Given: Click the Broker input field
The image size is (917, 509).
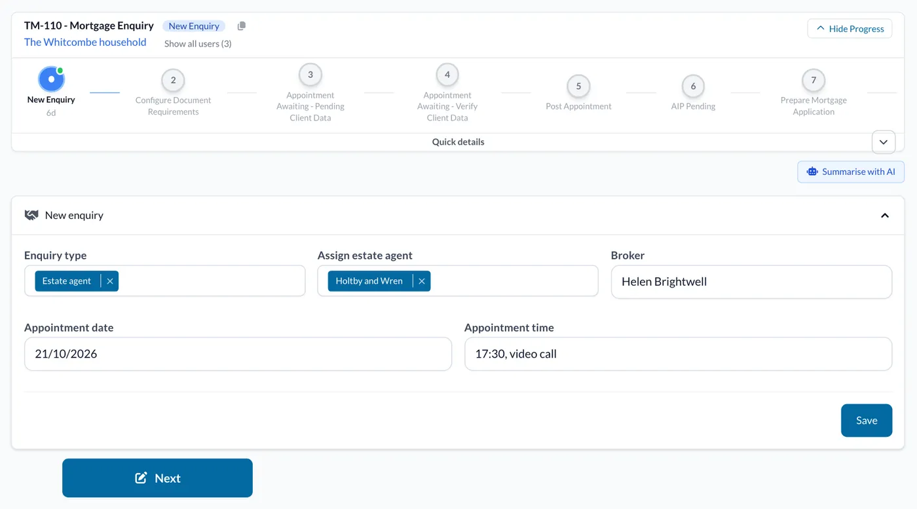Looking at the screenshot, I should [751, 282].
